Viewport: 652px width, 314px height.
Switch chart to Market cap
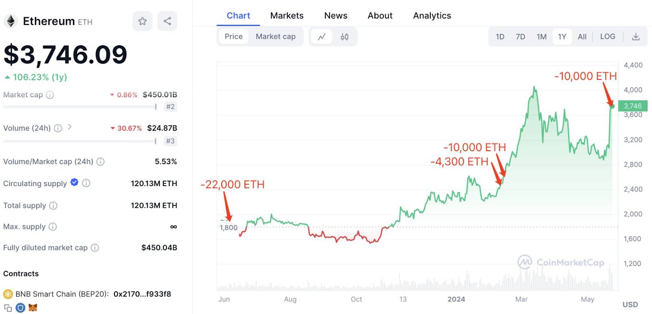(275, 37)
